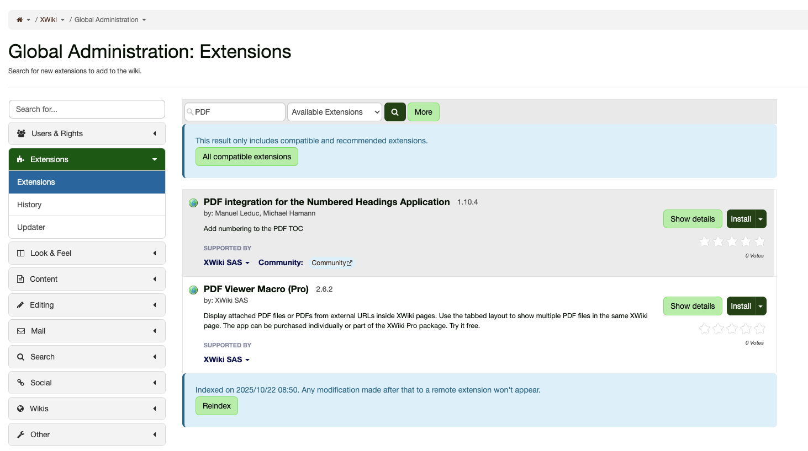Click the Mail envelope icon
This screenshot has width=808, height=451.
pyautogui.click(x=21, y=331)
